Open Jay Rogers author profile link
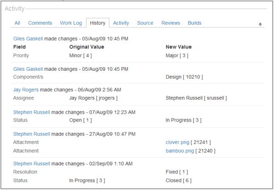 pos(26,90)
